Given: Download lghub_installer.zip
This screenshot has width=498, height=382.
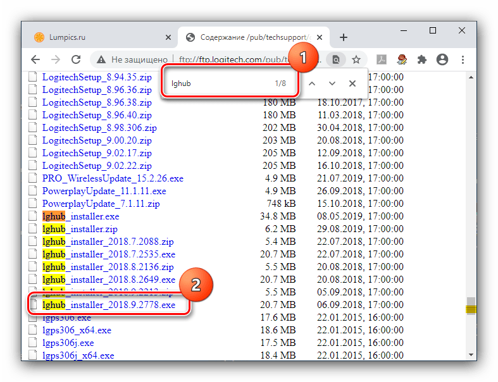Looking at the screenshot, I should 80,230.
